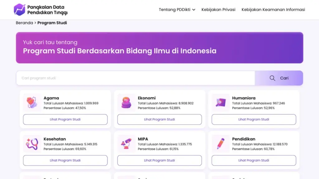Click Persentase Lulusan: 47,50% text
Image resolution: width=319 pixels, height=179 pixels.
click(65, 108)
